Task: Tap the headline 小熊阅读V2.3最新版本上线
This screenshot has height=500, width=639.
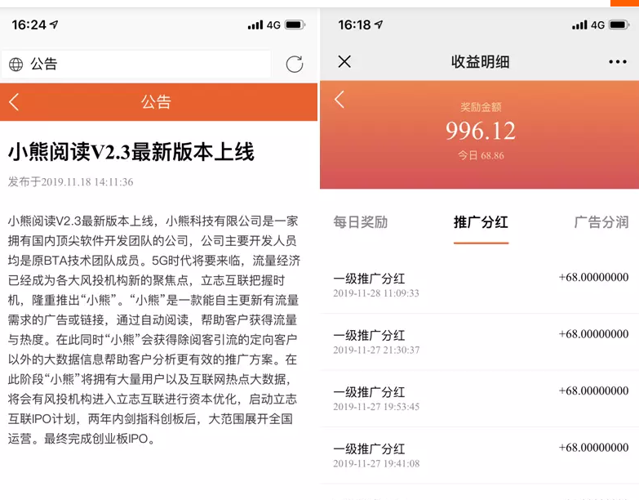Action: click(x=131, y=152)
